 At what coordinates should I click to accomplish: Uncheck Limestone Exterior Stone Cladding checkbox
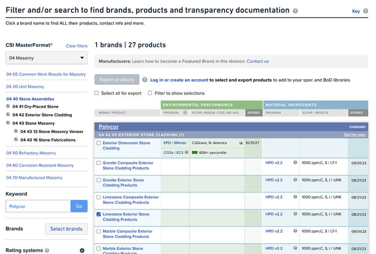99,214
